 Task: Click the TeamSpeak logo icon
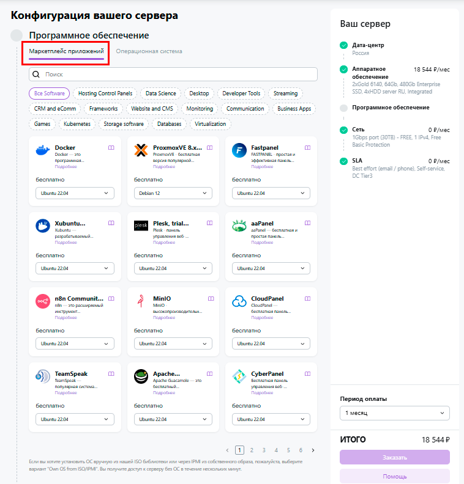tap(43, 376)
